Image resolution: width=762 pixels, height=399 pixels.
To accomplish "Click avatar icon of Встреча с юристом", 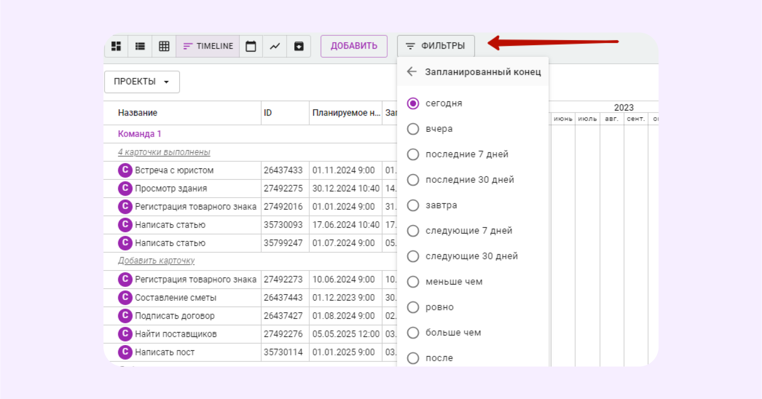I will point(125,170).
